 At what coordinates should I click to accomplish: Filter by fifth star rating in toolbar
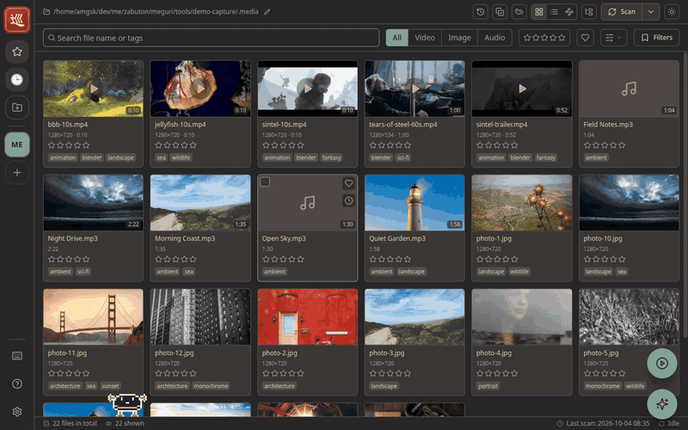(562, 38)
